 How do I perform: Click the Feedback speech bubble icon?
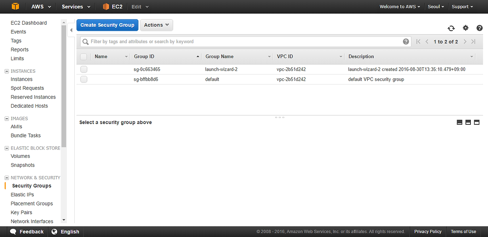tap(13, 232)
